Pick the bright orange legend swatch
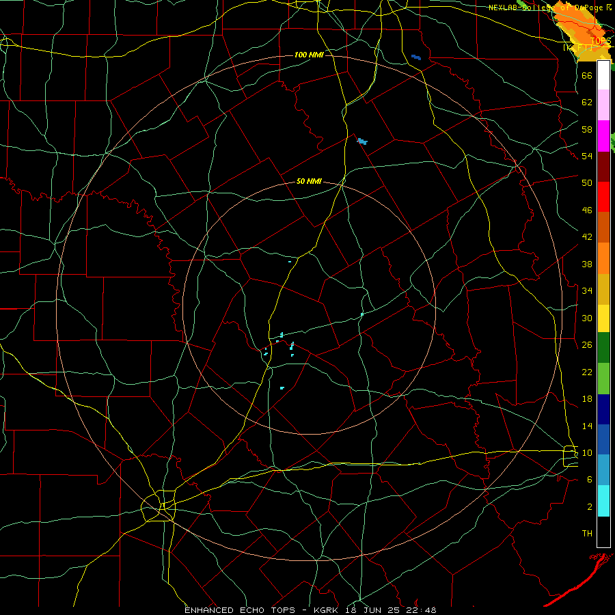This screenshot has height=615, width=615. 603,258
